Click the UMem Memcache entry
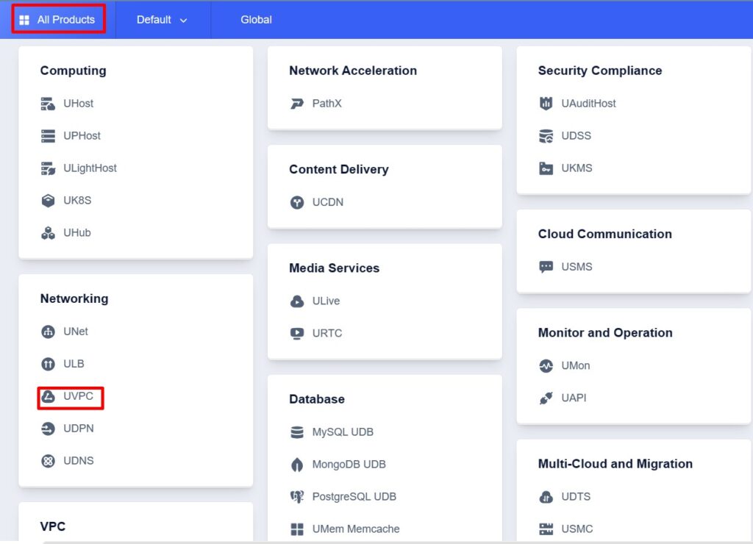This screenshot has height=544, width=753. [354, 529]
